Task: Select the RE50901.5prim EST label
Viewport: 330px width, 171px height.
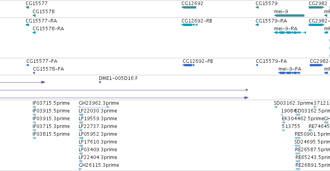Action: (x=312, y=134)
